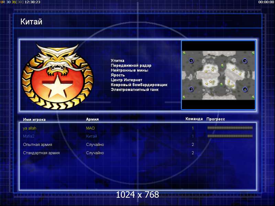Click the Имя игрока column header

(34, 119)
